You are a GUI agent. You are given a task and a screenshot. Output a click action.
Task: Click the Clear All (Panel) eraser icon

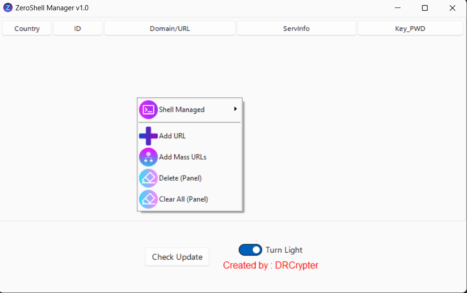[148, 199]
